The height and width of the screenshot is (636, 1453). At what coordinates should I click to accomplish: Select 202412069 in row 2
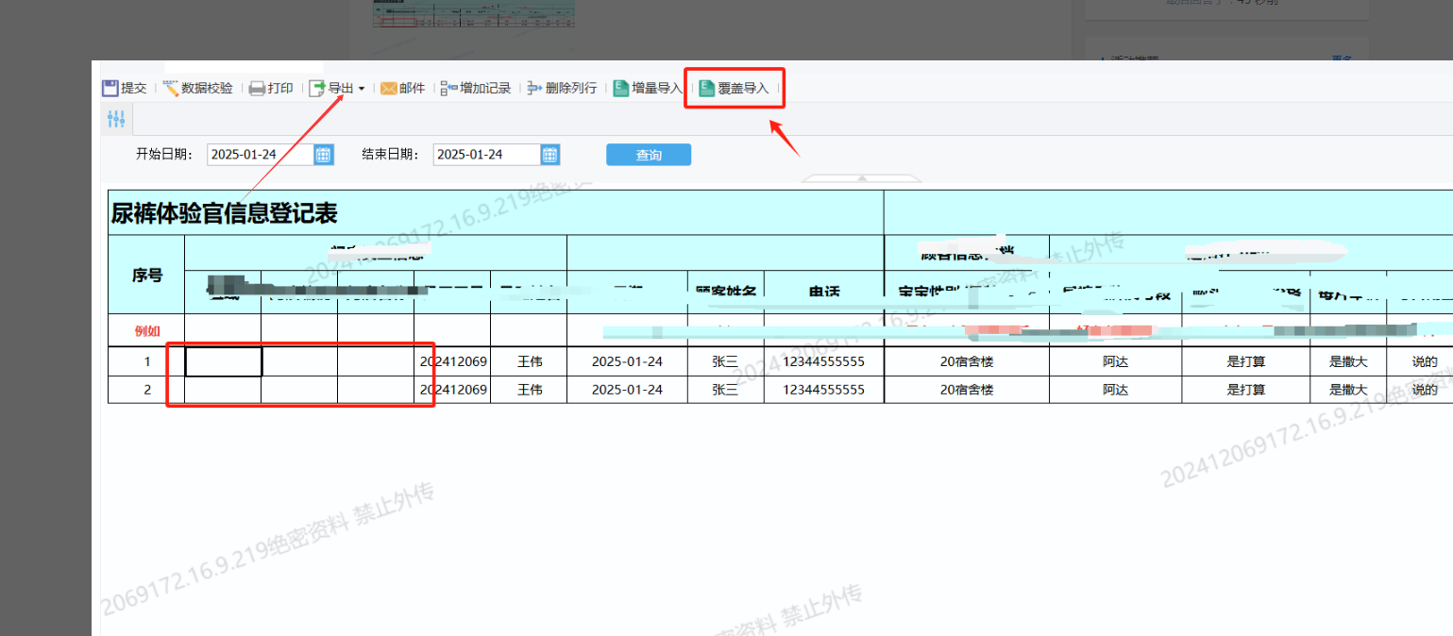(453, 389)
